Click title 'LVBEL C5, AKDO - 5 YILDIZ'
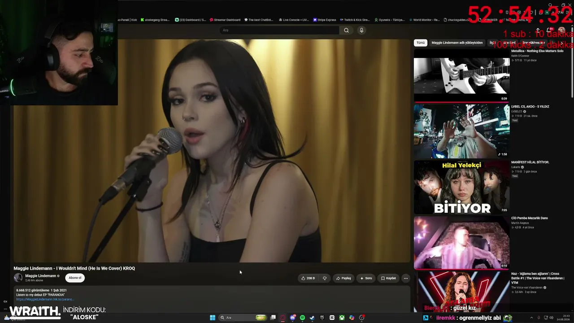The width and height of the screenshot is (574, 323). (530, 107)
